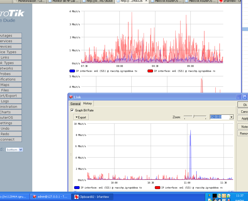
Task: Select the 'Monitor de HP Las' browser tab
Action: pyautogui.click(x=64, y=1)
